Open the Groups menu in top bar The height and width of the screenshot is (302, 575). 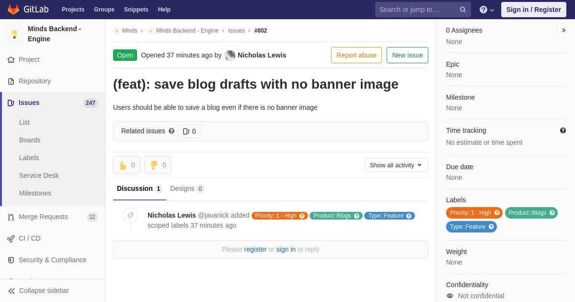(104, 10)
